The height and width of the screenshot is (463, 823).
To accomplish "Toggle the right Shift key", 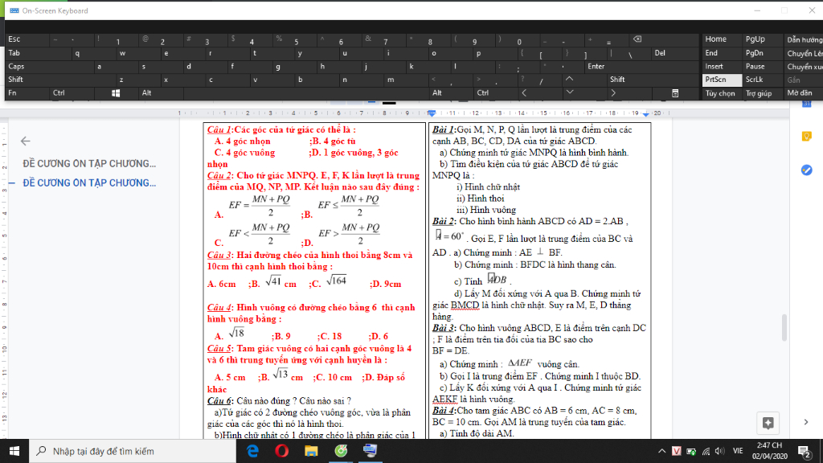I will (x=653, y=80).
